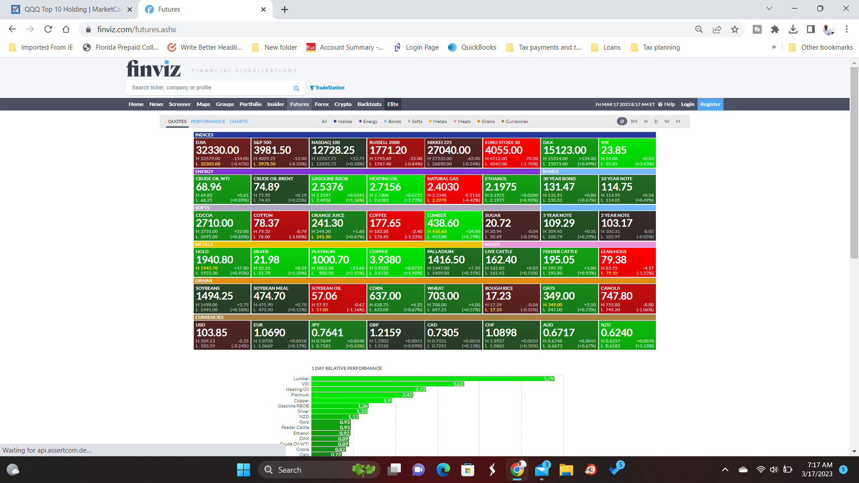Open Microsoft Edge from the taskbar
859x483 pixels.
point(443,470)
